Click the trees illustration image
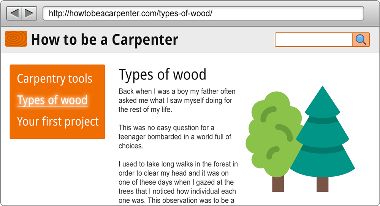Screen dimensions: 380x206 [x=300, y=139]
